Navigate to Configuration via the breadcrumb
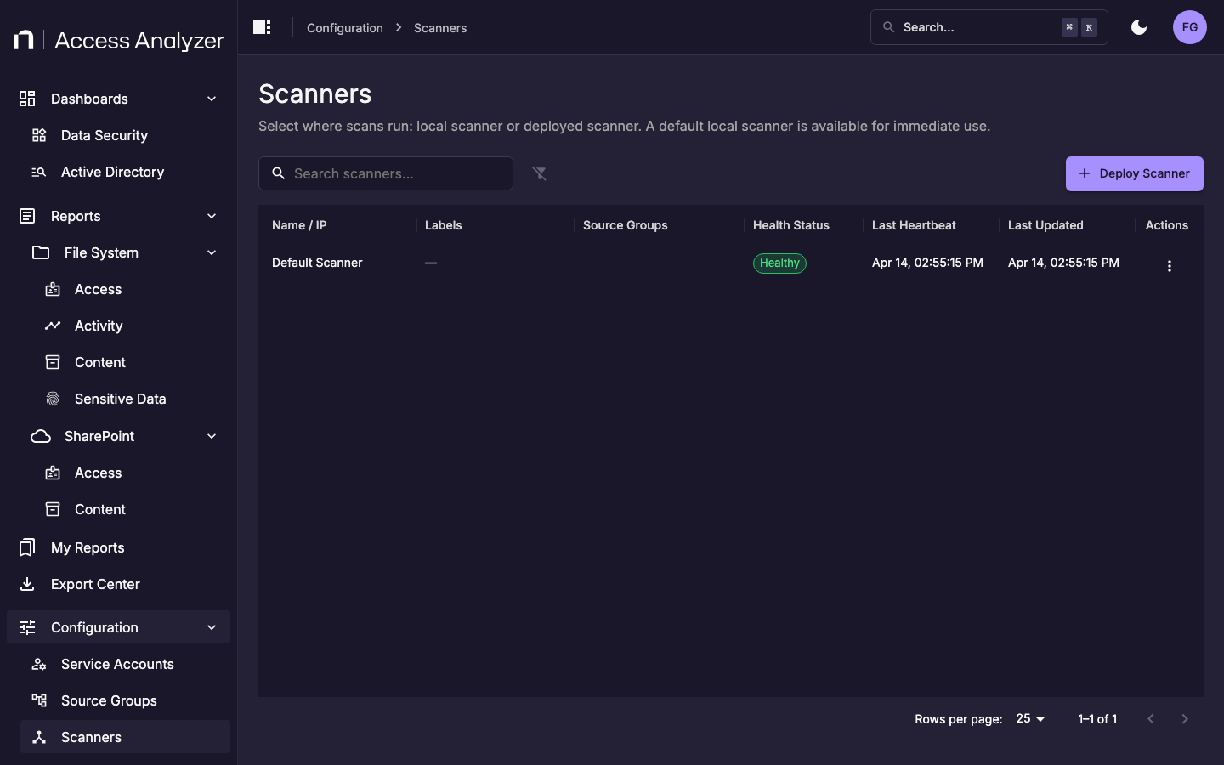 344,27
